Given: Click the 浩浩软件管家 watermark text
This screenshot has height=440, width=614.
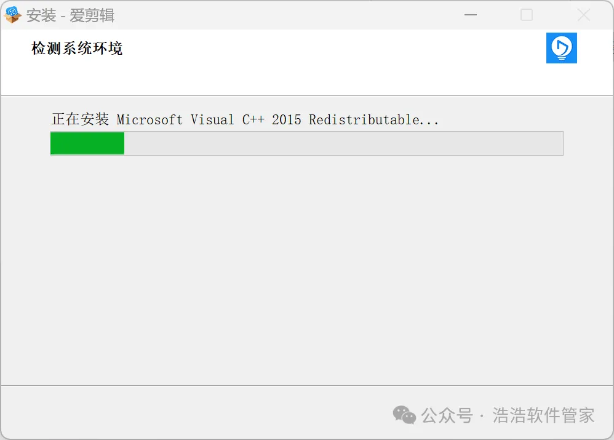Looking at the screenshot, I should coord(543,415).
